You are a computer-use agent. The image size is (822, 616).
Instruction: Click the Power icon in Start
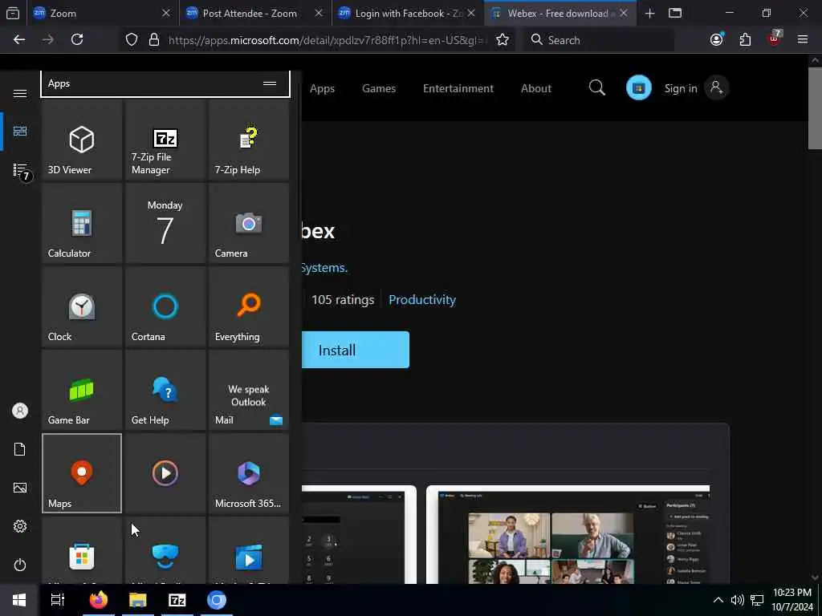tap(20, 565)
